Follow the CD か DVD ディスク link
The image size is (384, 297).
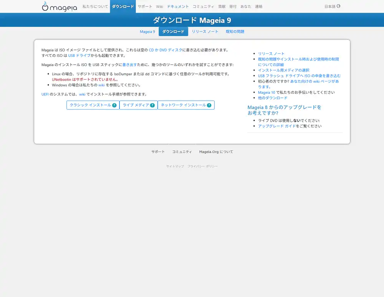[166, 50]
